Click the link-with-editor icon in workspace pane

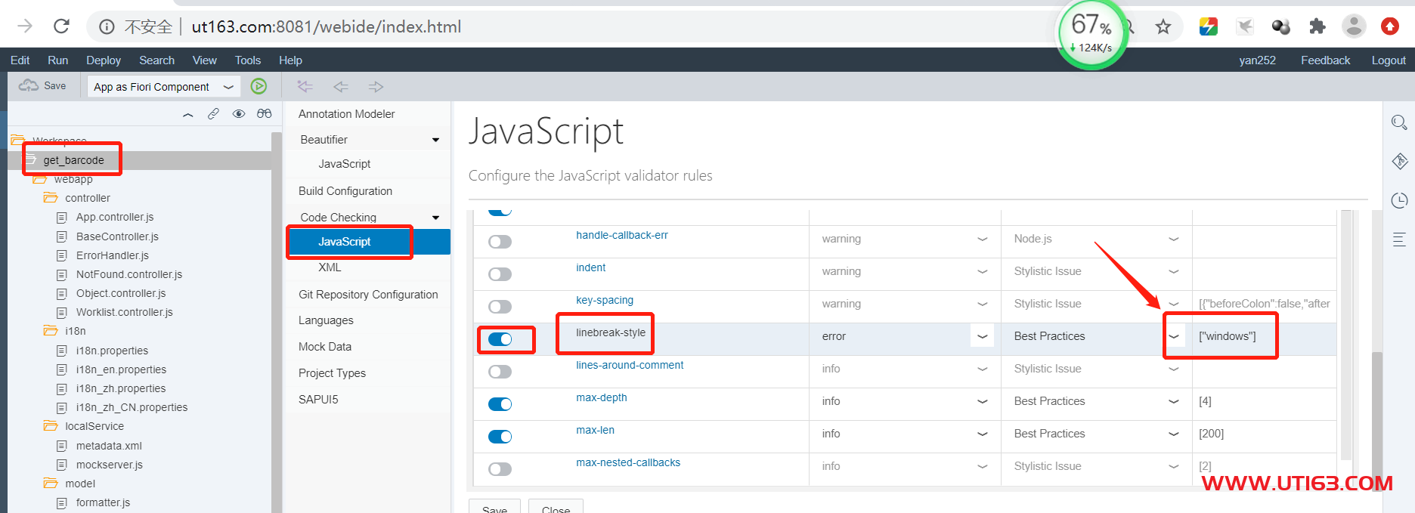click(x=213, y=114)
